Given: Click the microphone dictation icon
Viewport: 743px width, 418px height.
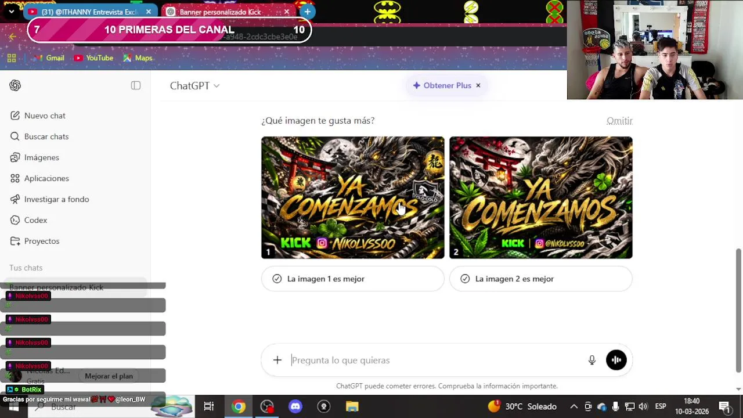Looking at the screenshot, I should click(592, 360).
